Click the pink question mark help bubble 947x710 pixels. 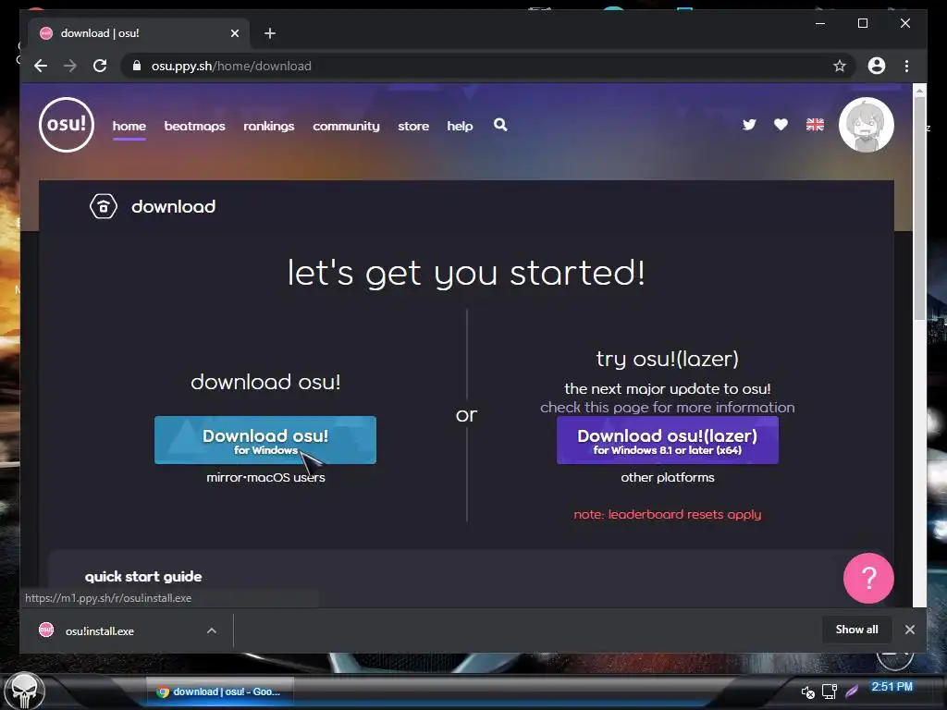[x=868, y=578]
